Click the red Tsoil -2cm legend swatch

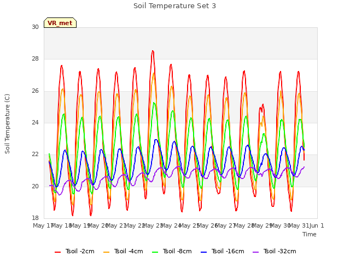click(57, 252)
